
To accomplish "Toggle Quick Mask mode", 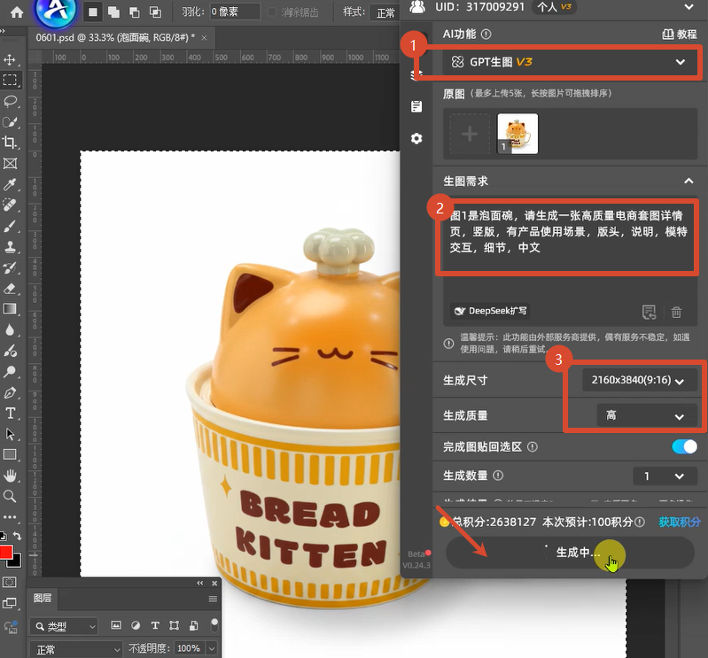I will point(10,582).
